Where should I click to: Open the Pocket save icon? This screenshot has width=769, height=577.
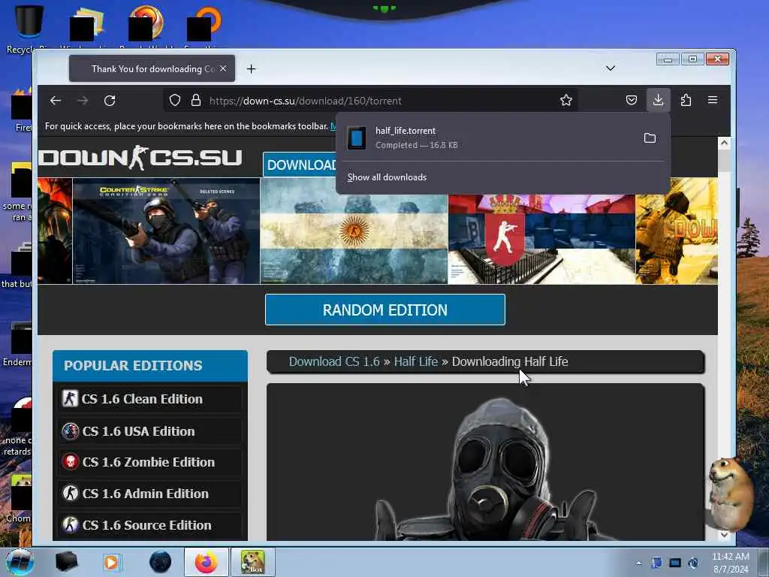(632, 101)
